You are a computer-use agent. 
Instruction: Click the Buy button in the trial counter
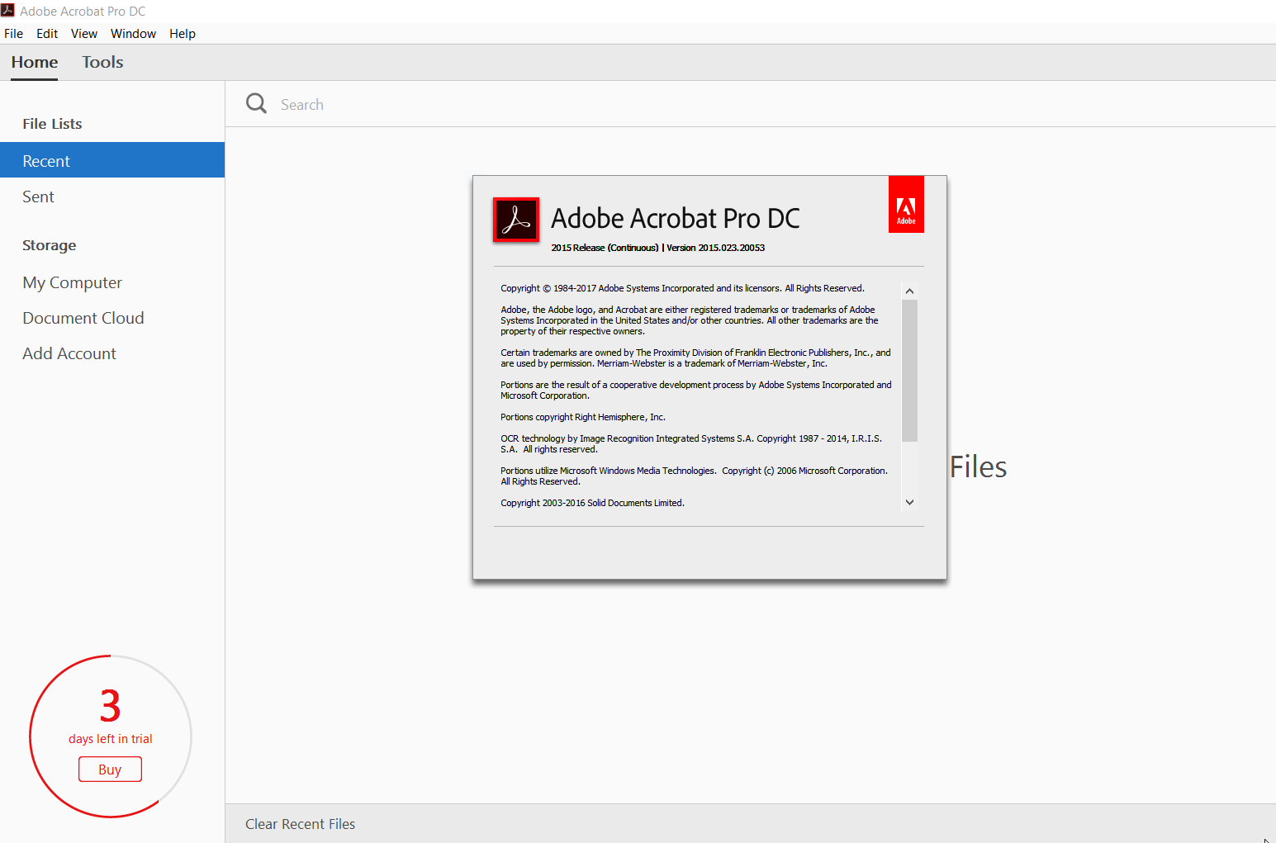(x=110, y=770)
